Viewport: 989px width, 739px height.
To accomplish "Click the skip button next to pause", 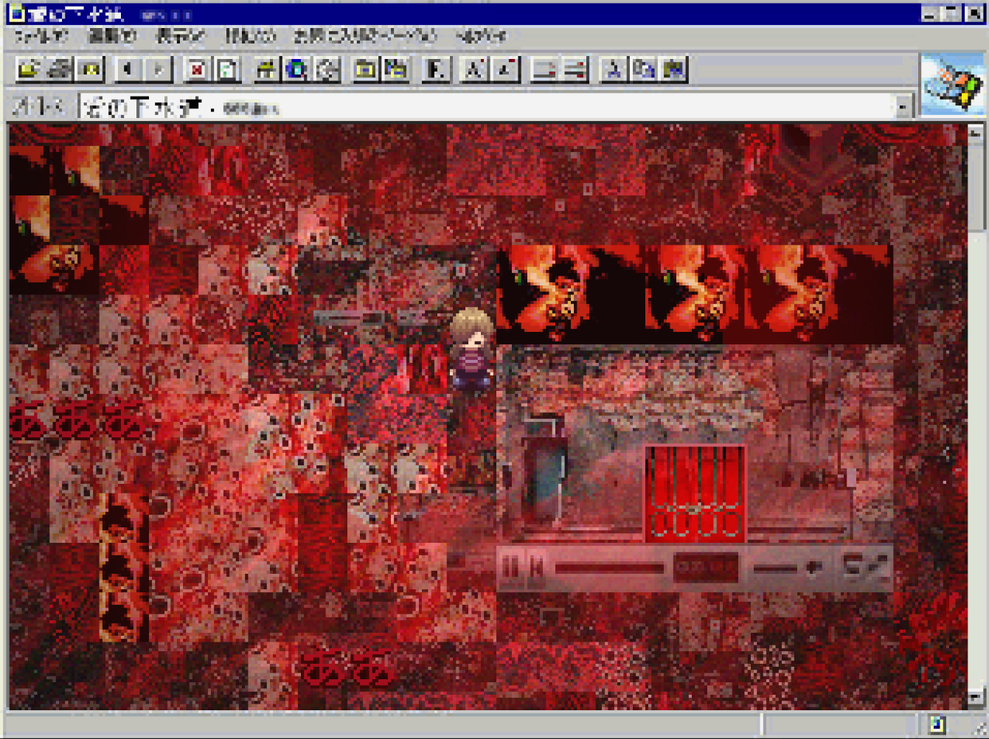I will (536, 568).
